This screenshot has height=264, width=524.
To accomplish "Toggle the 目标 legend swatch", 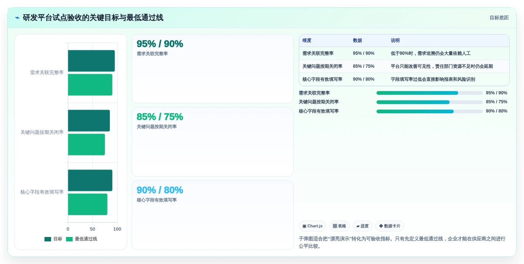I will click(x=48, y=239).
